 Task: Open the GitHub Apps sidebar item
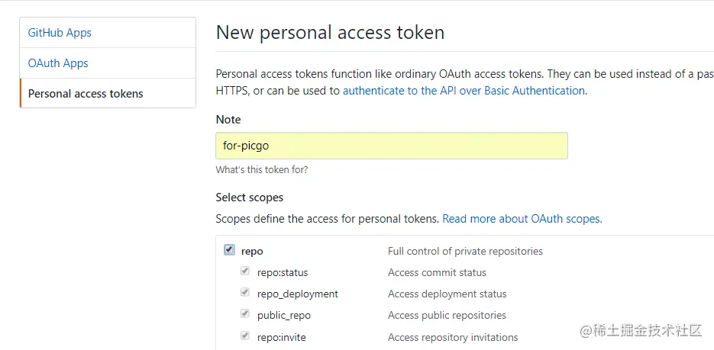108,33
